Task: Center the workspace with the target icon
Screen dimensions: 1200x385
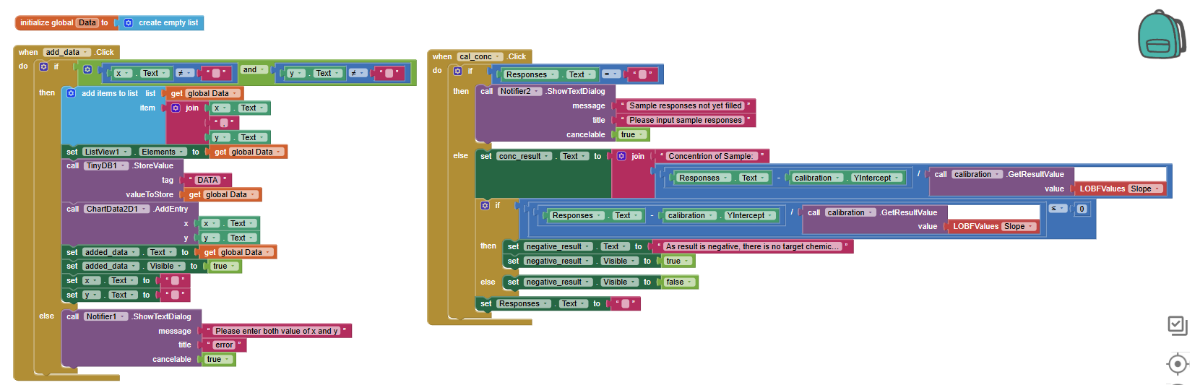Action: click(1178, 363)
